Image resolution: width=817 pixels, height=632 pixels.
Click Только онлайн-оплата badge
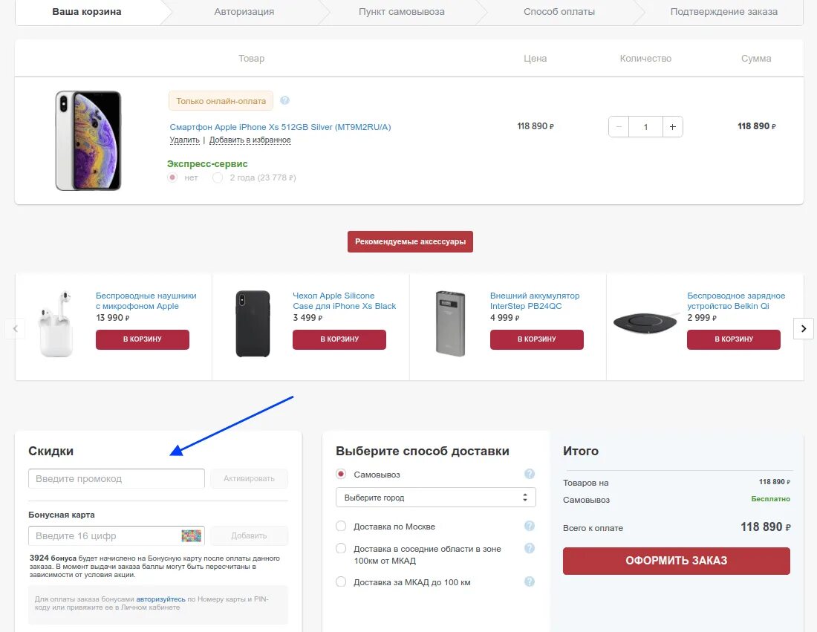(221, 101)
